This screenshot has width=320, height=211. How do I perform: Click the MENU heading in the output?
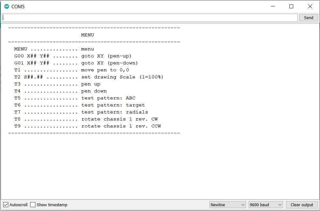[87, 35]
